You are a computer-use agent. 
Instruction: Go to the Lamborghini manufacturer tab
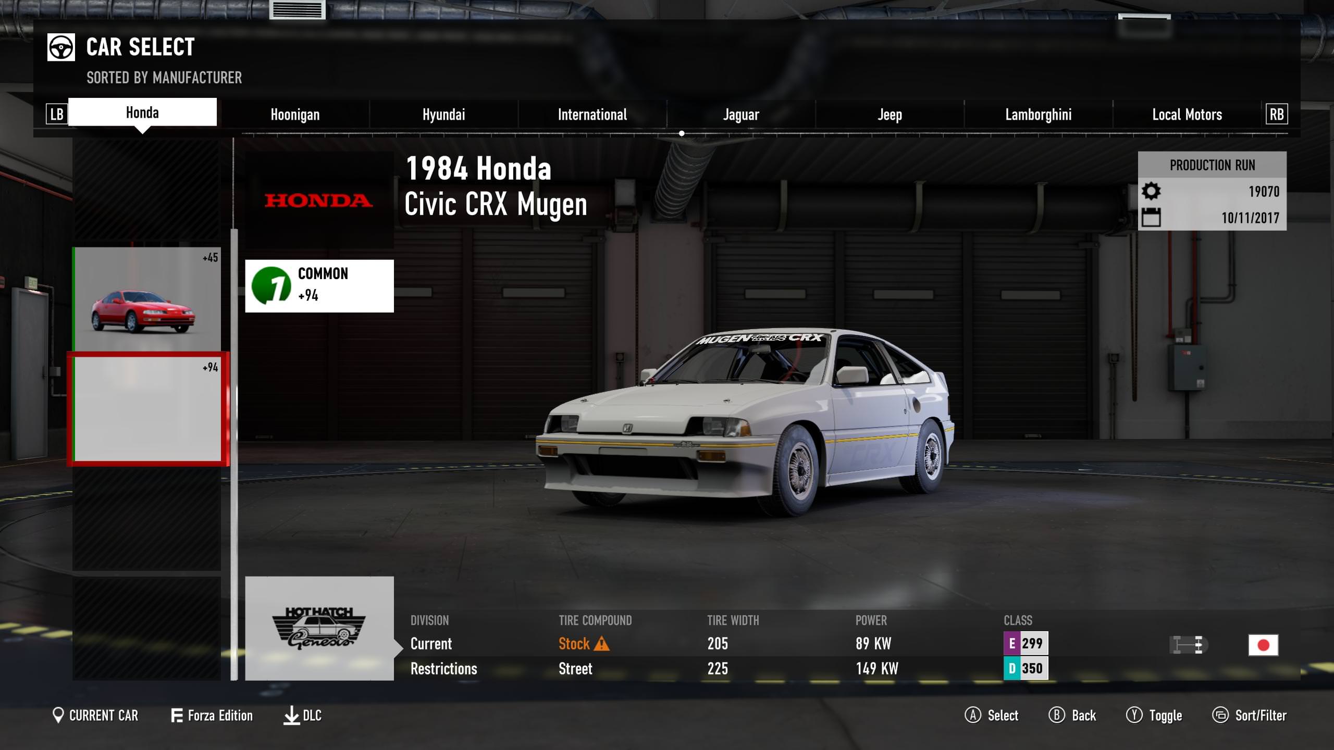(1038, 115)
